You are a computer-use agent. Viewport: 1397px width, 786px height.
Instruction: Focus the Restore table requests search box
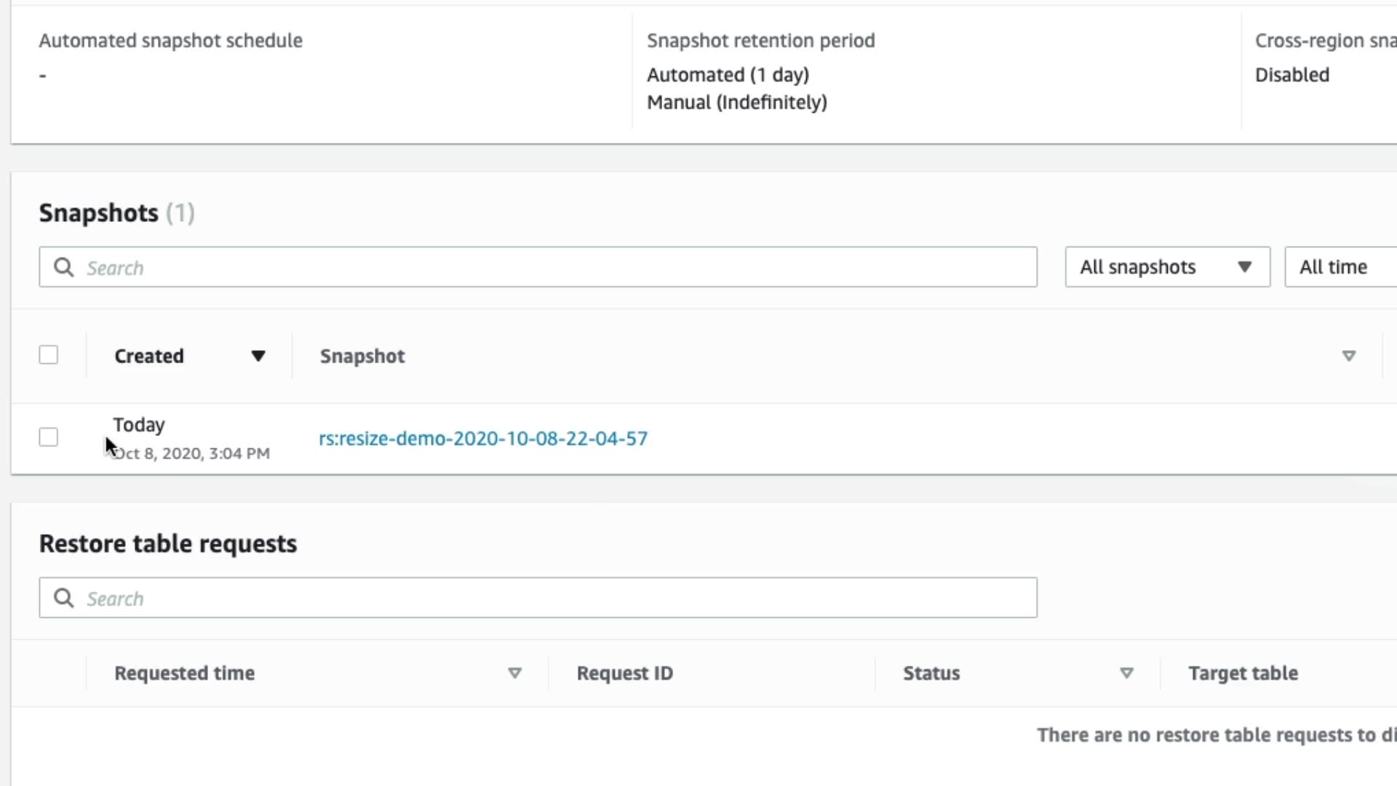click(553, 598)
